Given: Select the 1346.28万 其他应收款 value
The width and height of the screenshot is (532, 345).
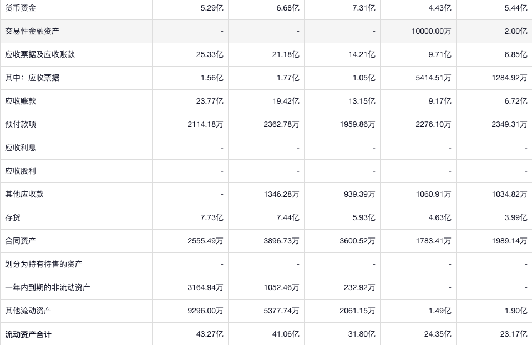Looking at the screenshot, I should [x=281, y=194].
